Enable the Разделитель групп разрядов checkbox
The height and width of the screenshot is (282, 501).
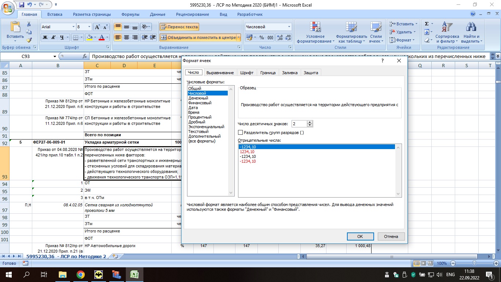point(241,133)
